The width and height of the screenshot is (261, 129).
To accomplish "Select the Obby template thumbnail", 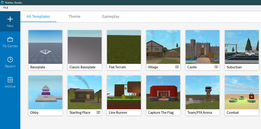I will pyautogui.click(x=45, y=92).
